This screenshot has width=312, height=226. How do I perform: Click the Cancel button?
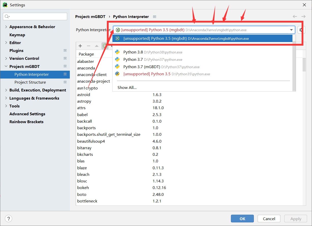(269, 219)
